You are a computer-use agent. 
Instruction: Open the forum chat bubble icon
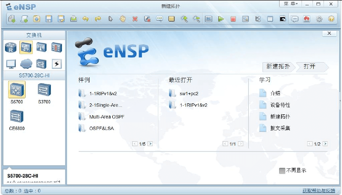pyautogui.click(x=295, y=19)
